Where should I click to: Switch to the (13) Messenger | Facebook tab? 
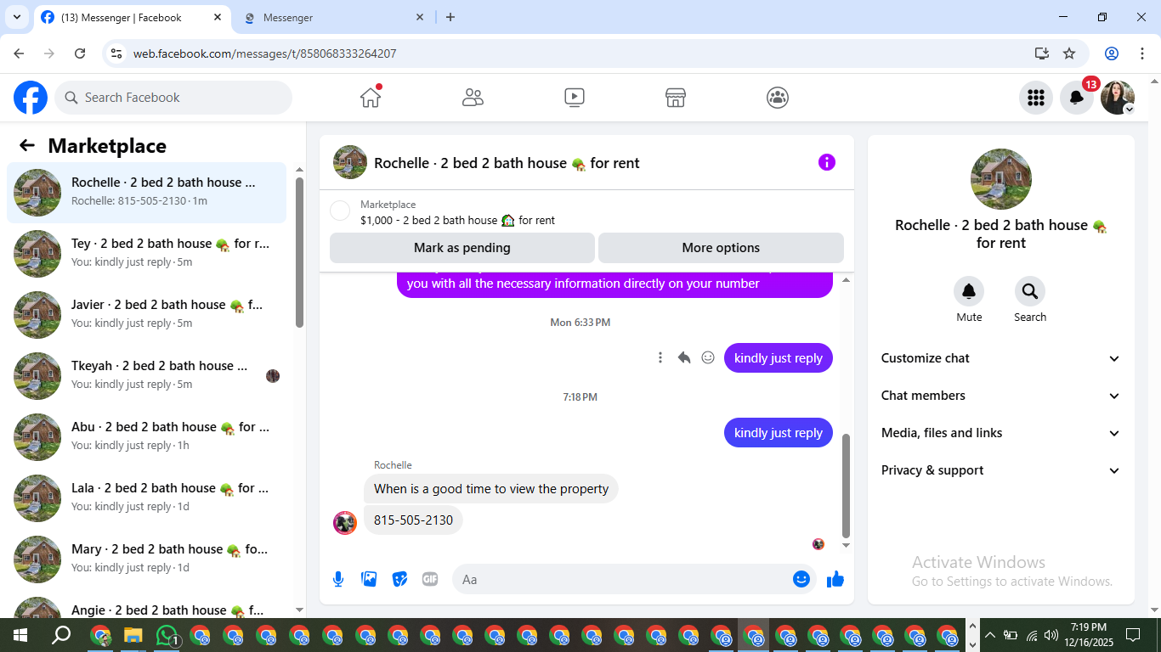[x=132, y=18]
